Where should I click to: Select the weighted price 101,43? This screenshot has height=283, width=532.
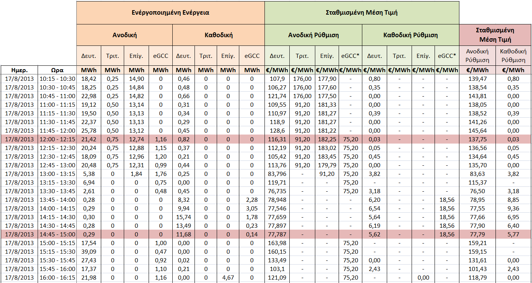[477, 269]
